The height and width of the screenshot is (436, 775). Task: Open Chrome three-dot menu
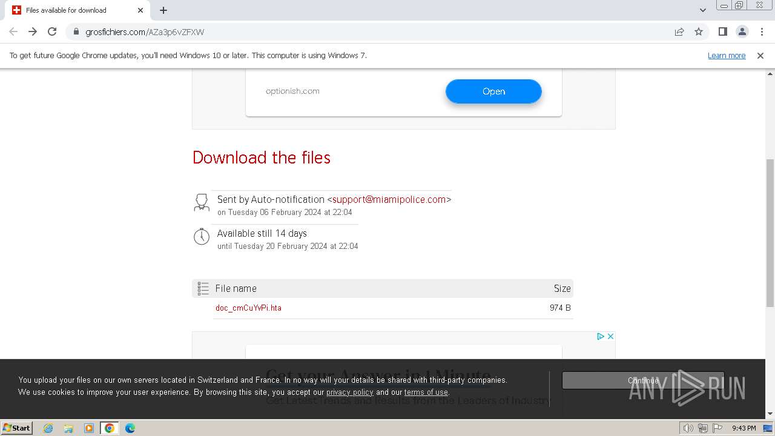coord(762,31)
